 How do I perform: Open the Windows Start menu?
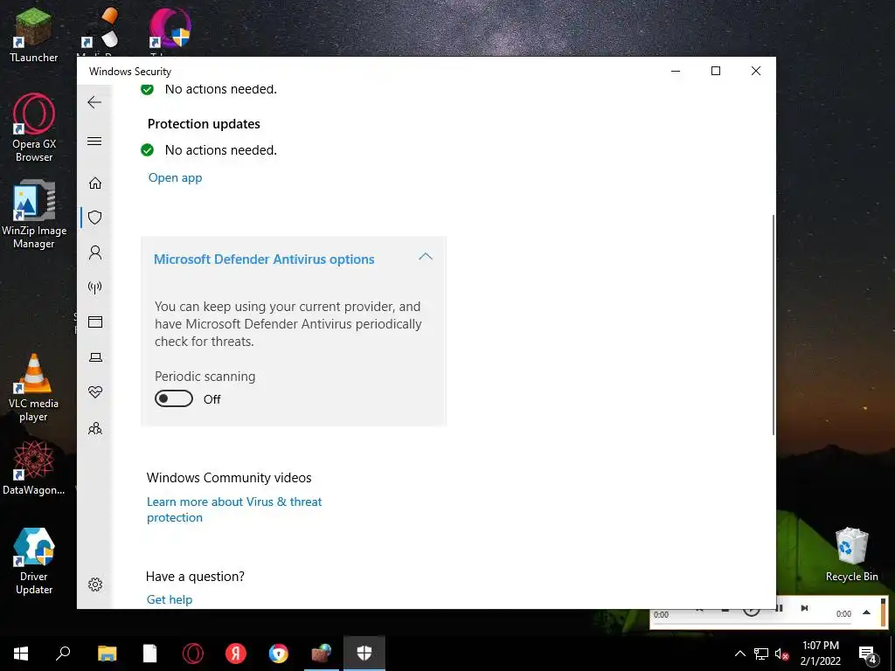click(x=21, y=654)
